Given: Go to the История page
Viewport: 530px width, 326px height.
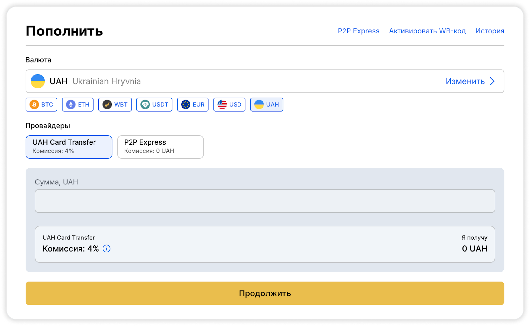Looking at the screenshot, I should tap(490, 31).
